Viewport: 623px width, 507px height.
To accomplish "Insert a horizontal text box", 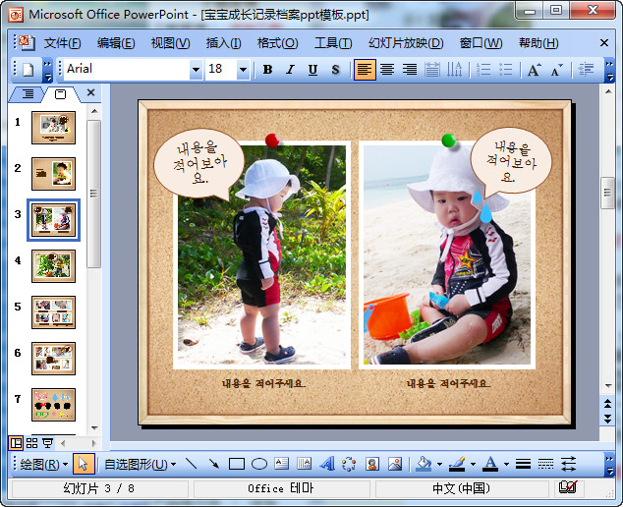I will coord(281,464).
